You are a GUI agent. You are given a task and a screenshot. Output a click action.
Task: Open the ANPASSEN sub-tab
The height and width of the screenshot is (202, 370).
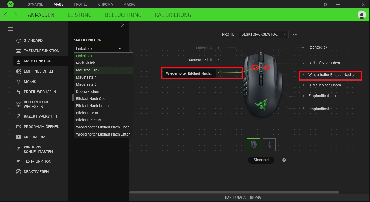coord(41,15)
